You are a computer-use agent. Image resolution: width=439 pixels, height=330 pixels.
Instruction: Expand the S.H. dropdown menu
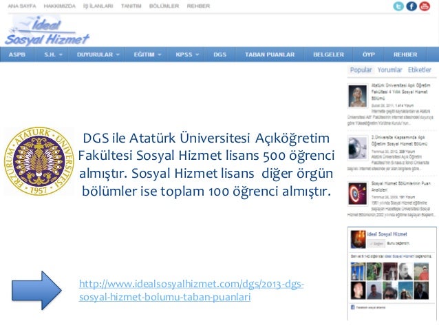coord(53,54)
